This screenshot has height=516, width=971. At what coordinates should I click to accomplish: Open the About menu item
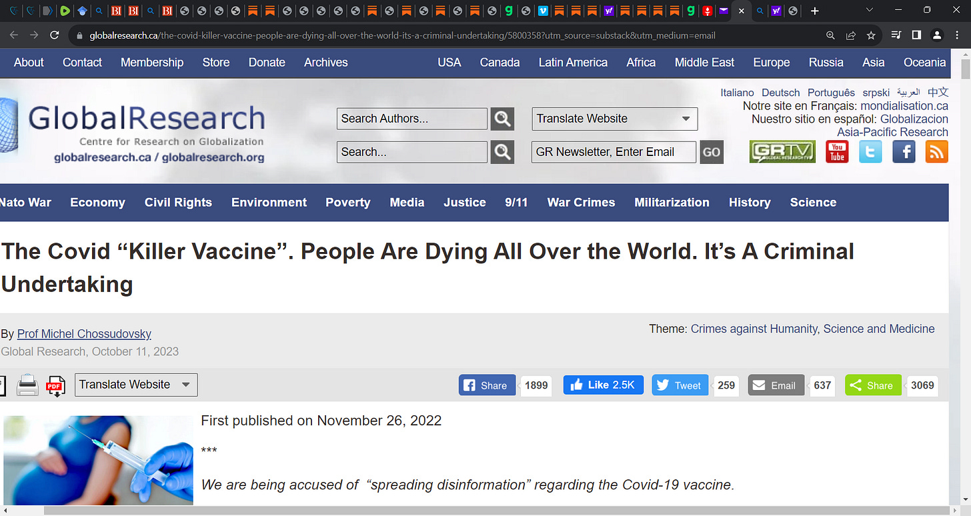point(29,62)
